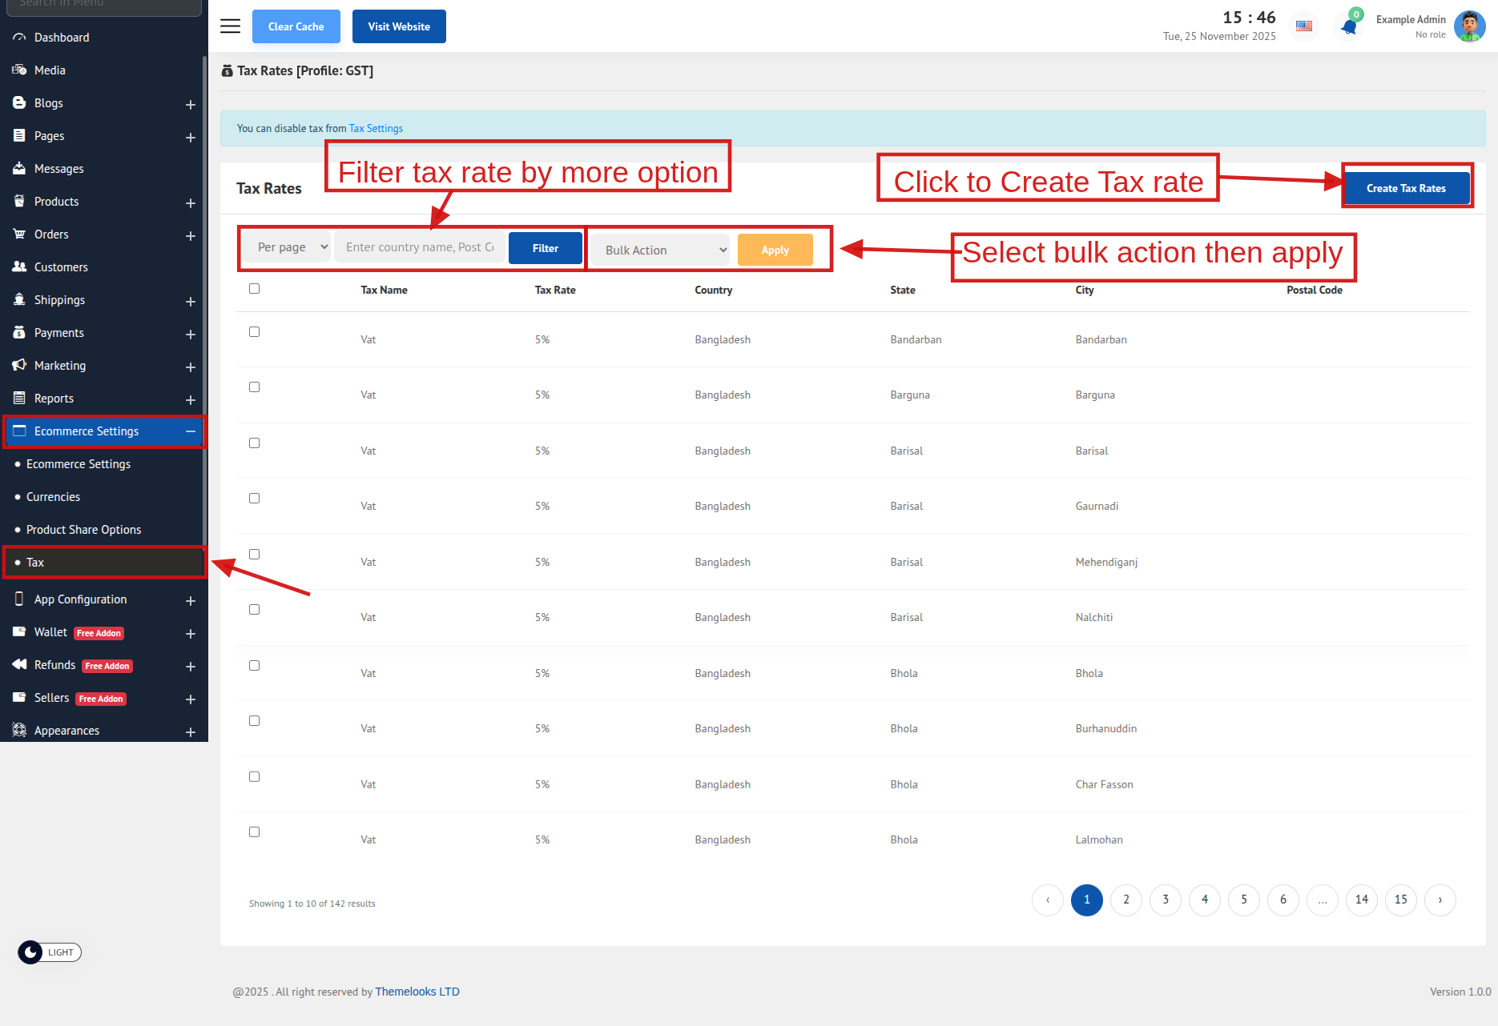
Task: Click the Dashboard speedometer icon in sidebar
Action: (19, 38)
